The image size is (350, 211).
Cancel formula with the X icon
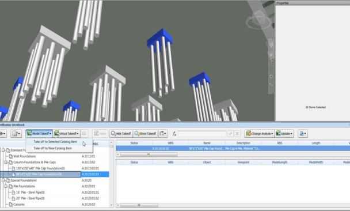(237, 134)
